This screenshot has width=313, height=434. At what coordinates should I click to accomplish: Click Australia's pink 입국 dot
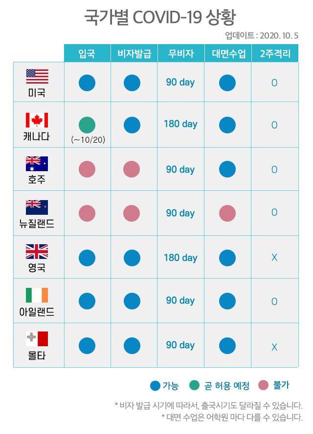tap(87, 169)
